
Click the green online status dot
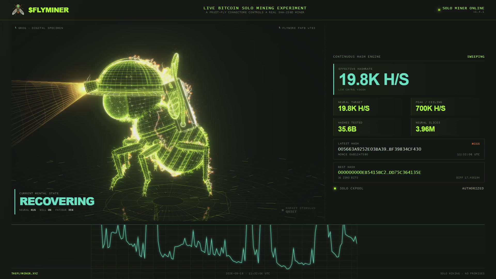pos(439,10)
